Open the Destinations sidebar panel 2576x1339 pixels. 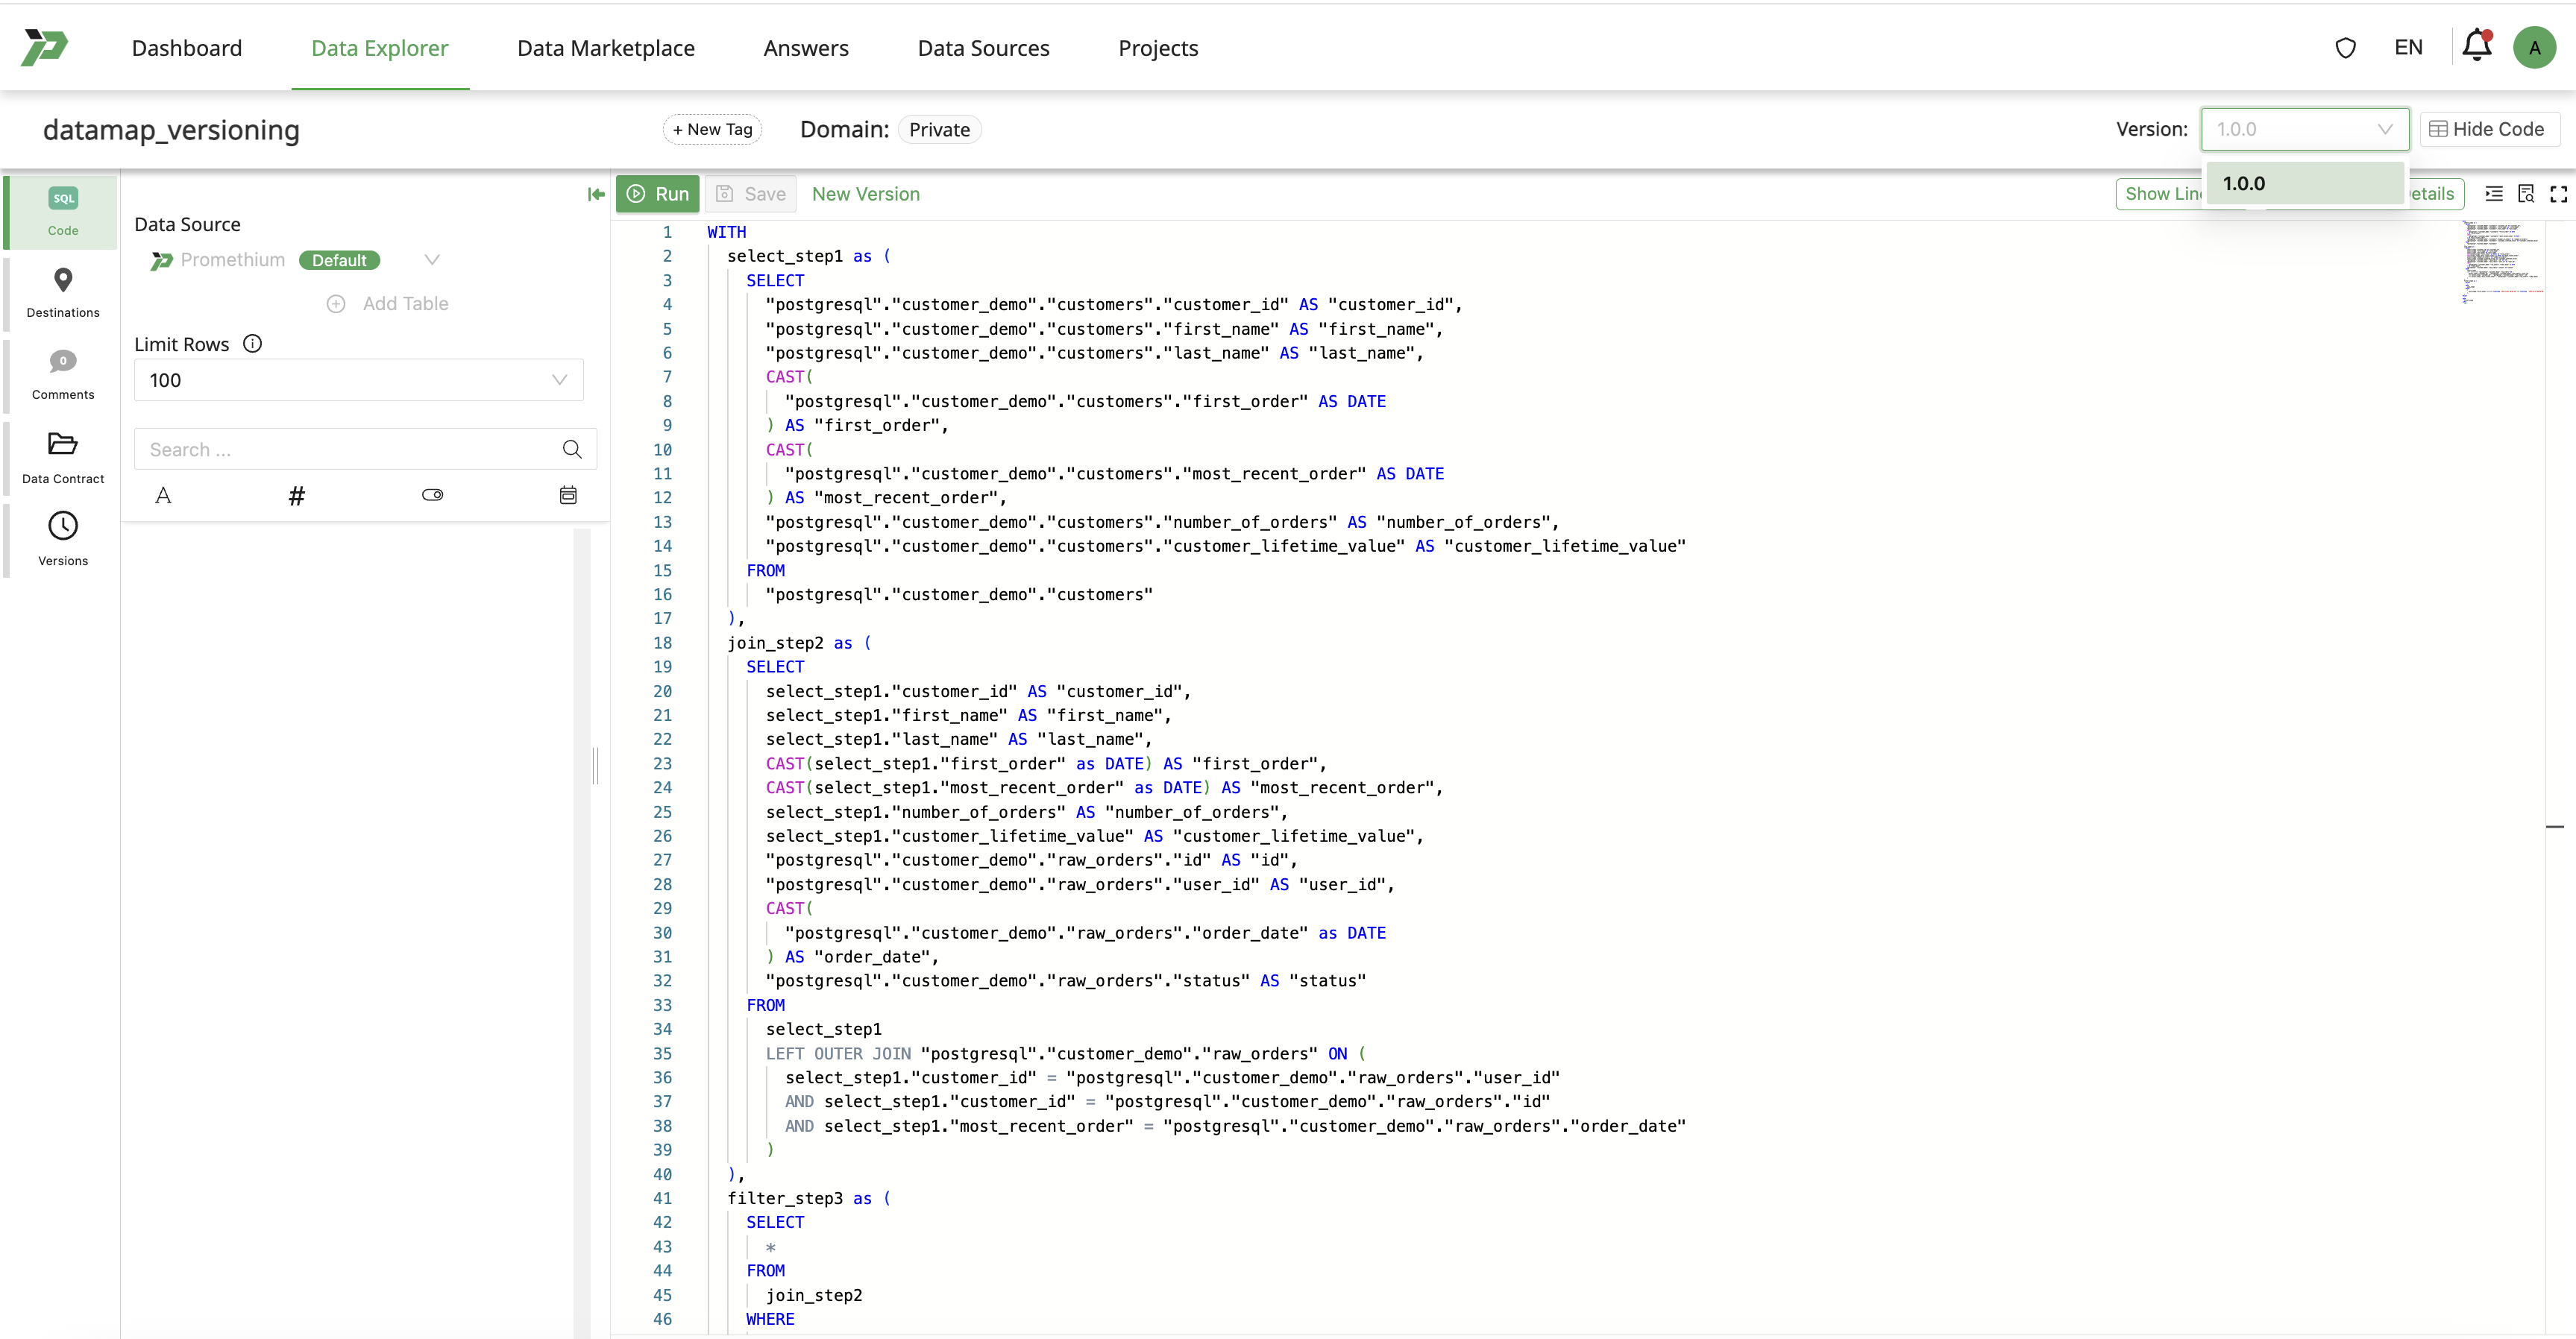tap(63, 291)
